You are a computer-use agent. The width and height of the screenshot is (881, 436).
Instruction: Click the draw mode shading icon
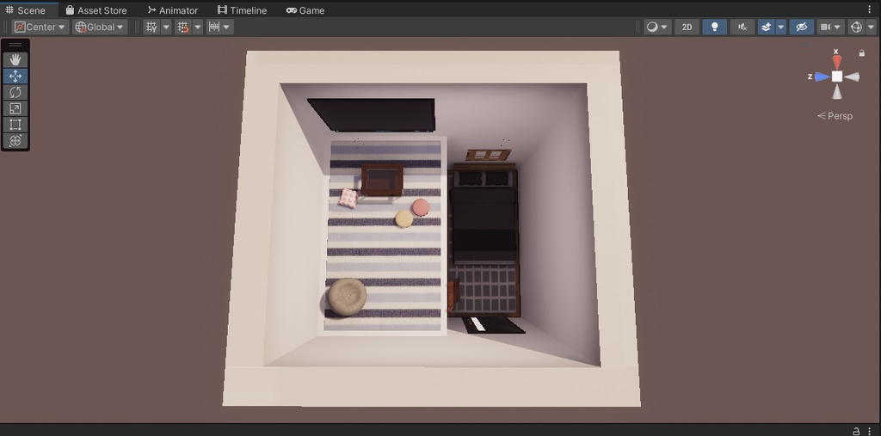pyautogui.click(x=652, y=27)
